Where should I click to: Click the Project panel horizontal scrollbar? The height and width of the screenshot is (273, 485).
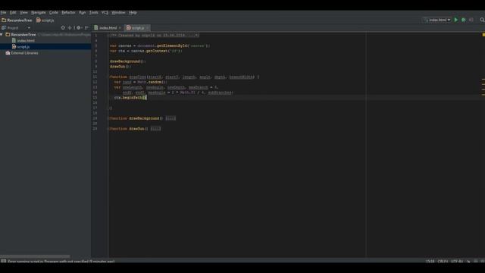35,256
